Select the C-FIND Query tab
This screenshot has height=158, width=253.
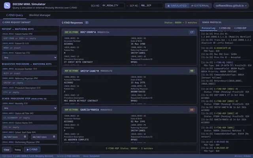[x=15, y=15]
